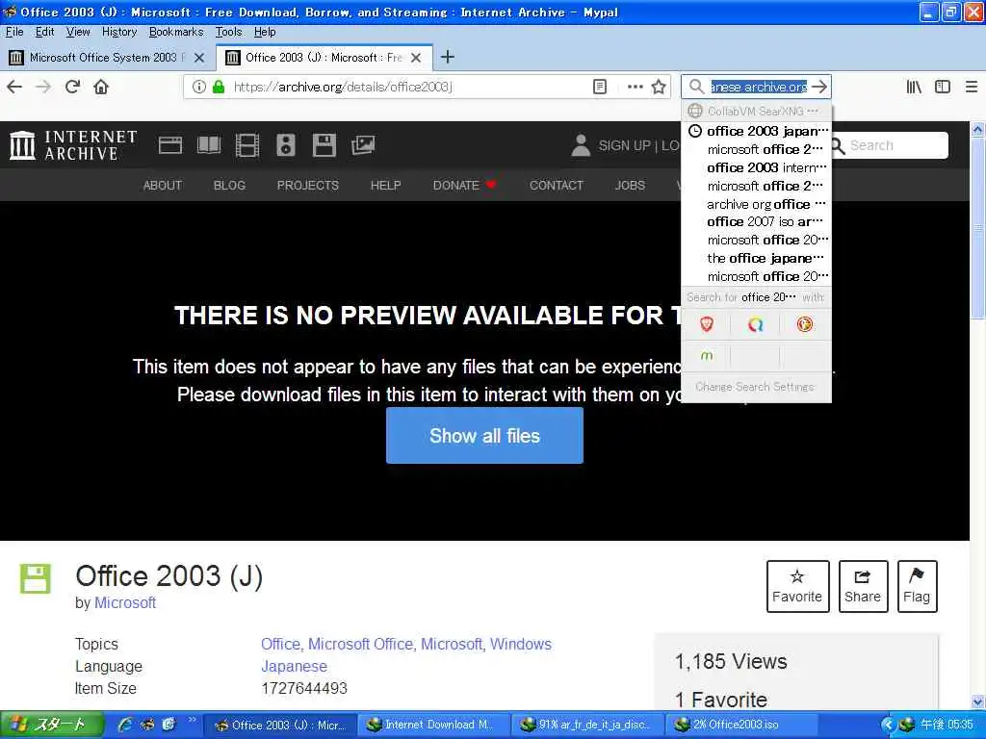986x739 pixels.
Task: Toggle reader view in address bar
Action: pos(600,87)
